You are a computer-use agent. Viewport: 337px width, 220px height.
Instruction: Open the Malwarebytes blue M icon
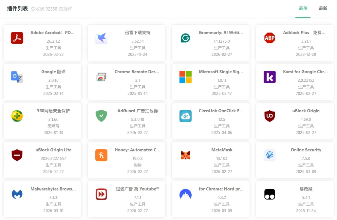point(17,194)
